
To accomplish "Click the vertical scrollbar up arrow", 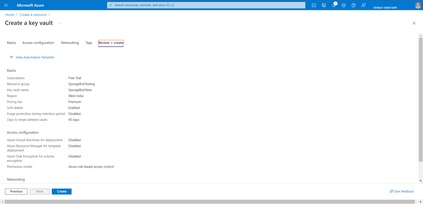I will [421, 35].
